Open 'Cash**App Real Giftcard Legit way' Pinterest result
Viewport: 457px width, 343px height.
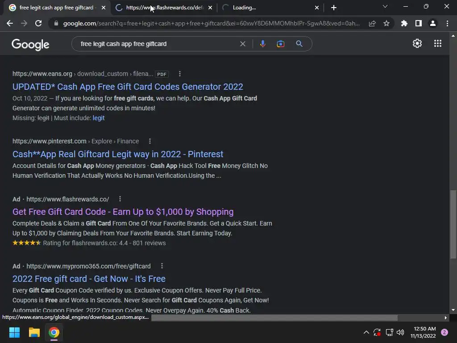(118, 154)
